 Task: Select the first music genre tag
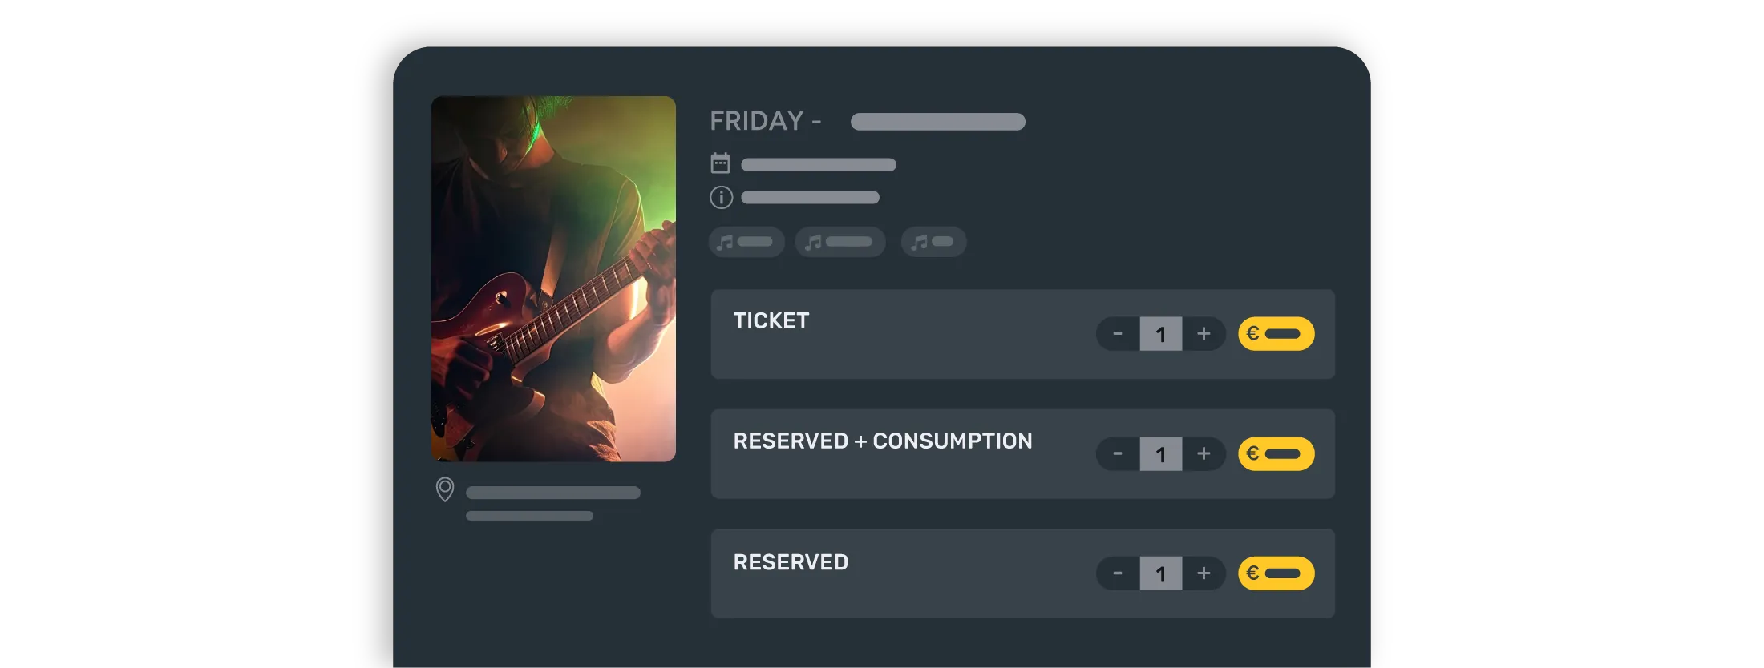point(746,242)
